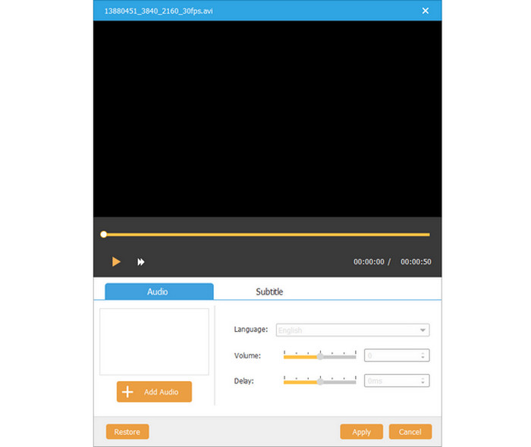Click the empty audio track list box
Viewport: 531px width, 447px height.
click(x=154, y=341)
